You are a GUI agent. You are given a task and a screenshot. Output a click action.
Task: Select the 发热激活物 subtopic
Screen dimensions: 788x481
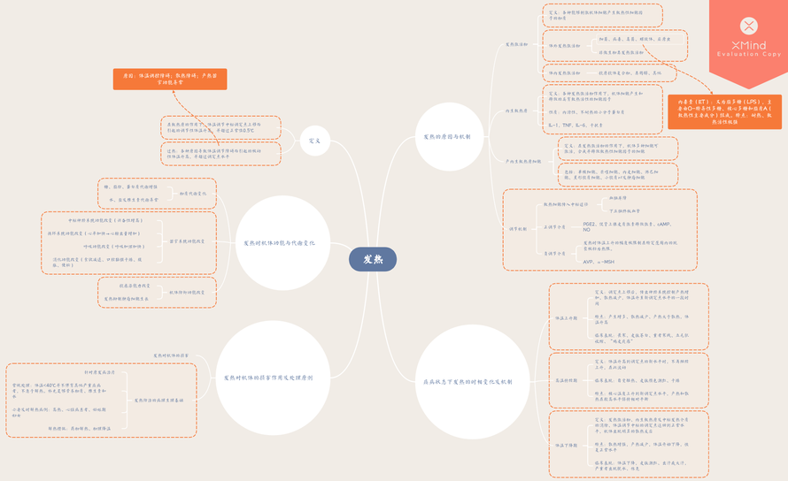[x=516, y=43]
